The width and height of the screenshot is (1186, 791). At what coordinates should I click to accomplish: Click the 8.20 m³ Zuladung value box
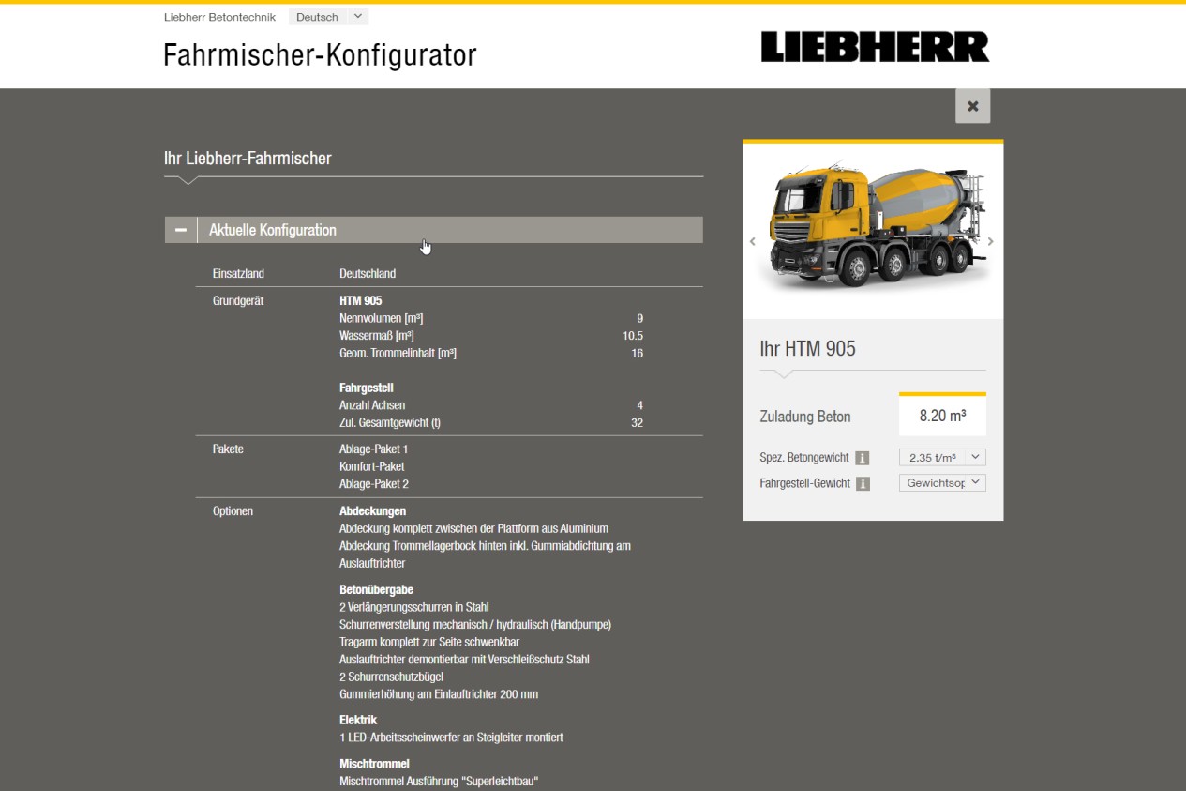(x=941, y=416)
